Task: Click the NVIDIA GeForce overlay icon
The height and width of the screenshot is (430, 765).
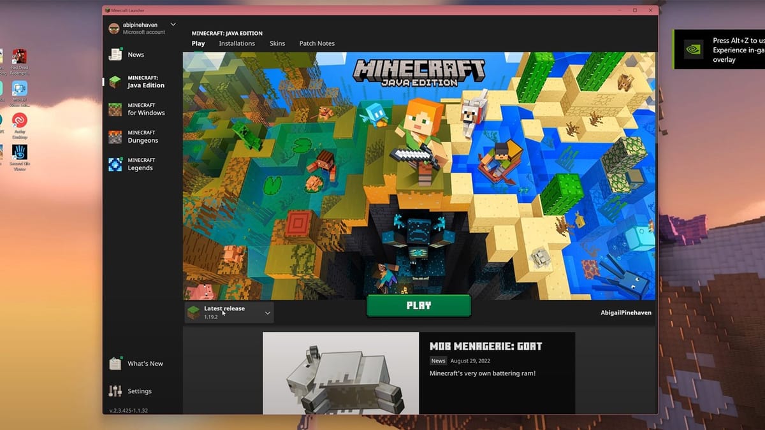Action: pyautogui.click(x=694, y=50)
